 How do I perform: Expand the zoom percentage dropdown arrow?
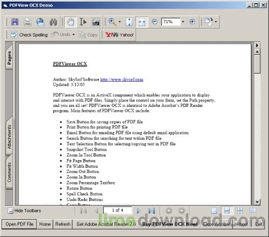point(183,21)
